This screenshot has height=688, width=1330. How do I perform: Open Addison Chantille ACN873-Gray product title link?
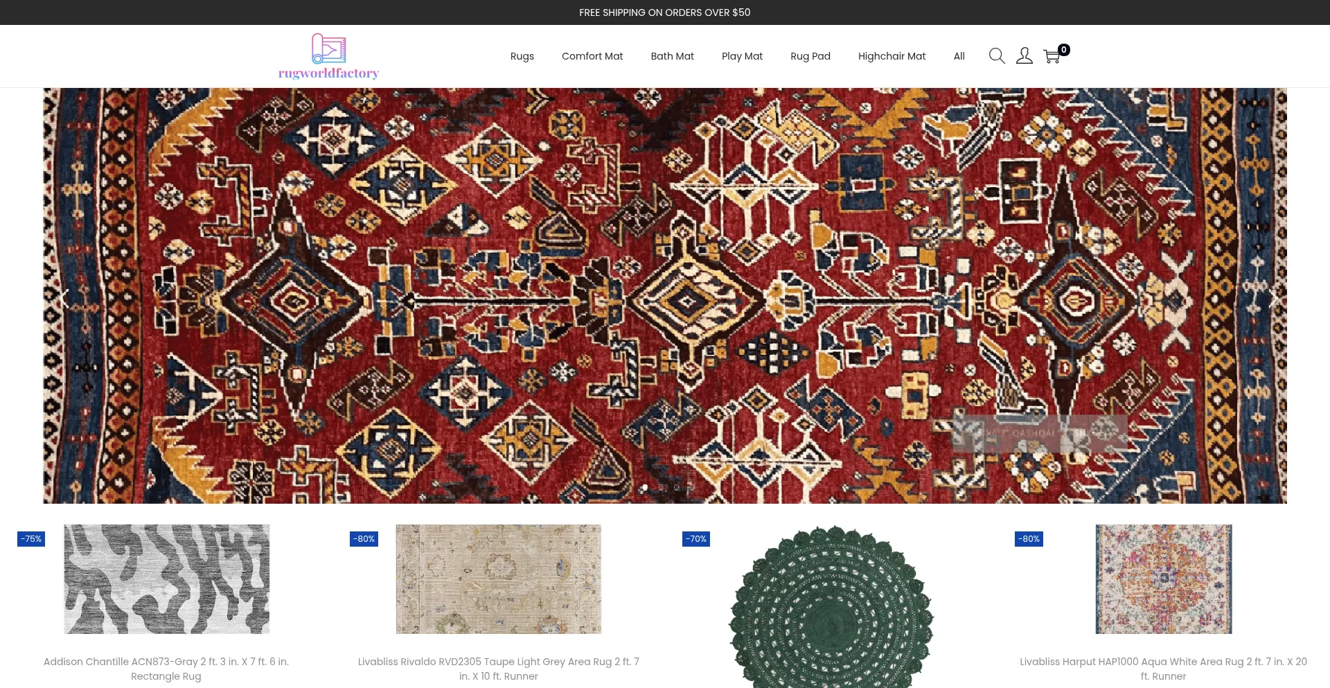(166, 669)
